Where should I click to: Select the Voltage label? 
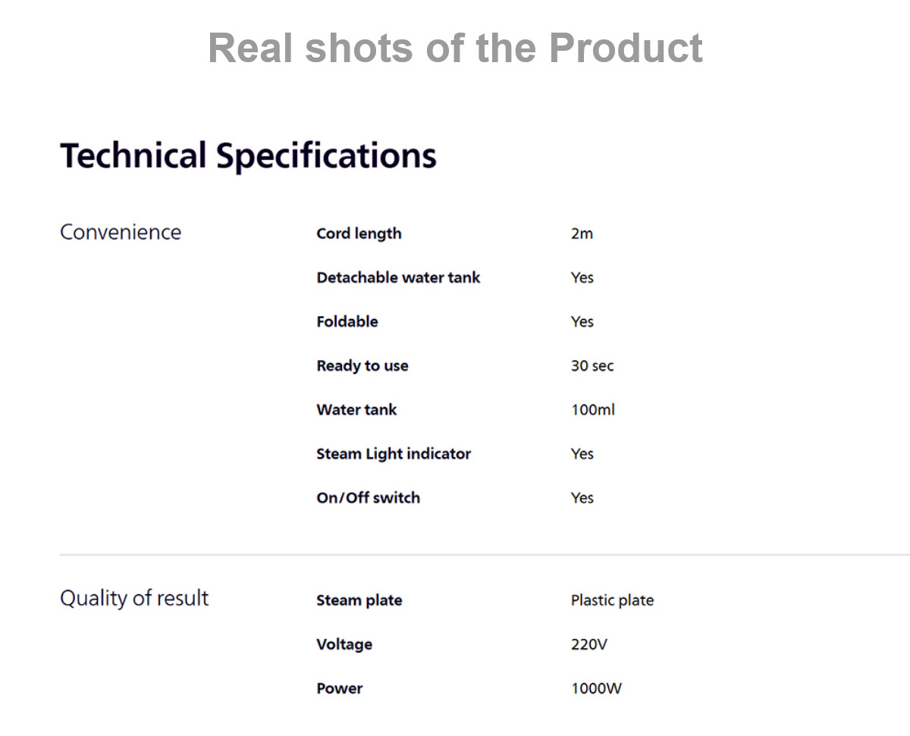point(344,644)
